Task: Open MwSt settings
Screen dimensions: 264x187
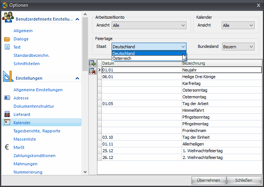Action: pyautogui.click(x=19, y=147)
